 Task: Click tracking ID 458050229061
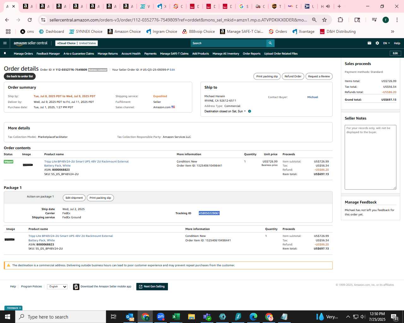(209, 213)
